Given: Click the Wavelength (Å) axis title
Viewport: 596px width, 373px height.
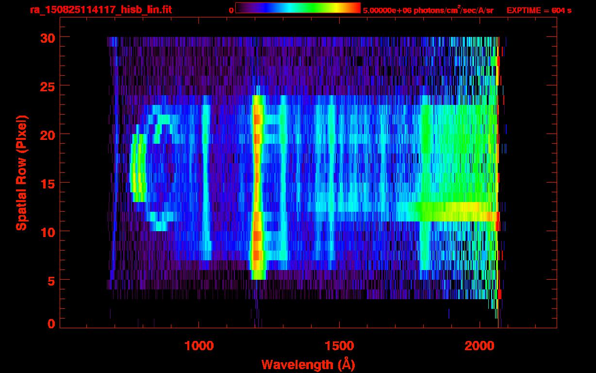Looking at the screenshot, I should [308, 364].
